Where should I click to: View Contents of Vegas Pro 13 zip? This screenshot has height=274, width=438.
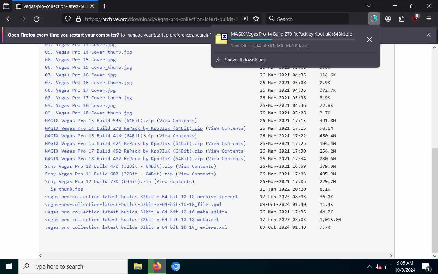pyautogui.click(x=177, y=121)
